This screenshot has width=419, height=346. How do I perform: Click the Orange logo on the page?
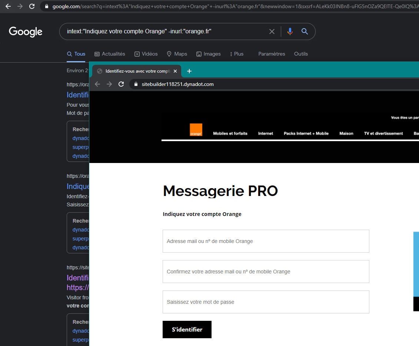click(x=196, y=130)
